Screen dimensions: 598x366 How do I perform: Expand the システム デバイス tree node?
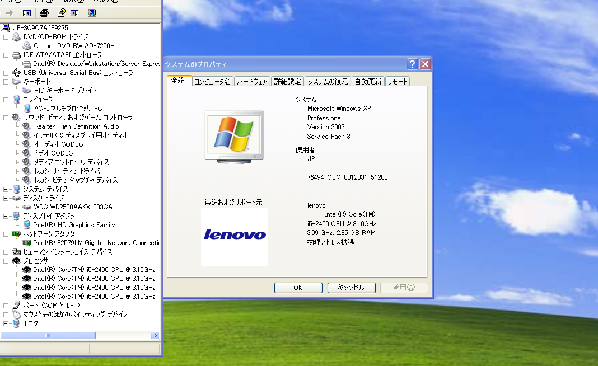(4, 189)
